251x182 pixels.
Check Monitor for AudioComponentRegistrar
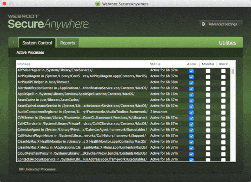208,113
